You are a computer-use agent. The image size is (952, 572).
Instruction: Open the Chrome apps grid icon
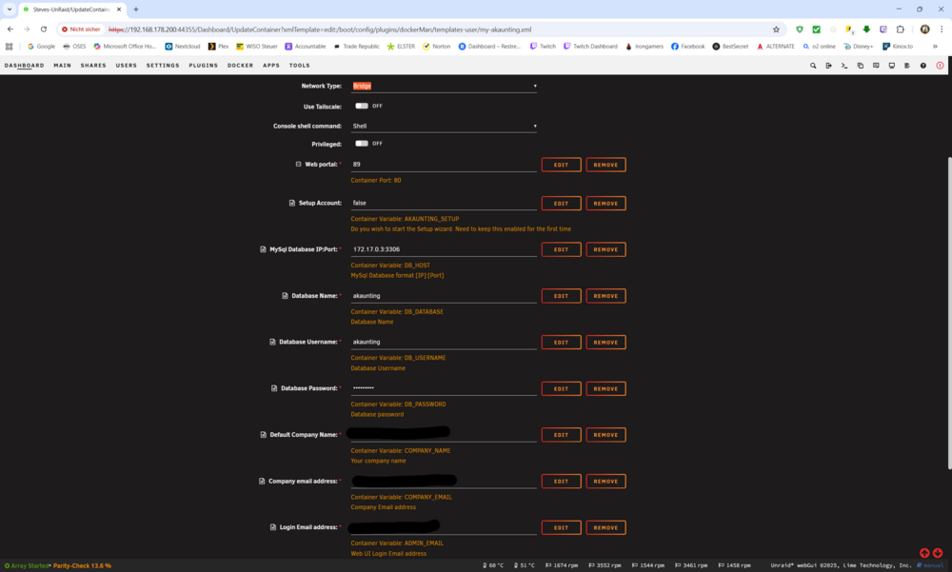(10, 46)
